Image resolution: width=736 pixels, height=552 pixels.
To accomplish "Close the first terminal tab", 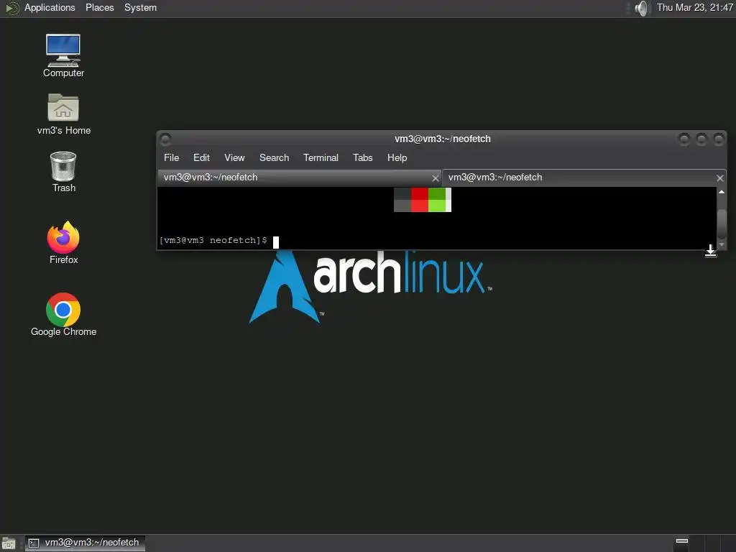I will (x=435, y=178).
